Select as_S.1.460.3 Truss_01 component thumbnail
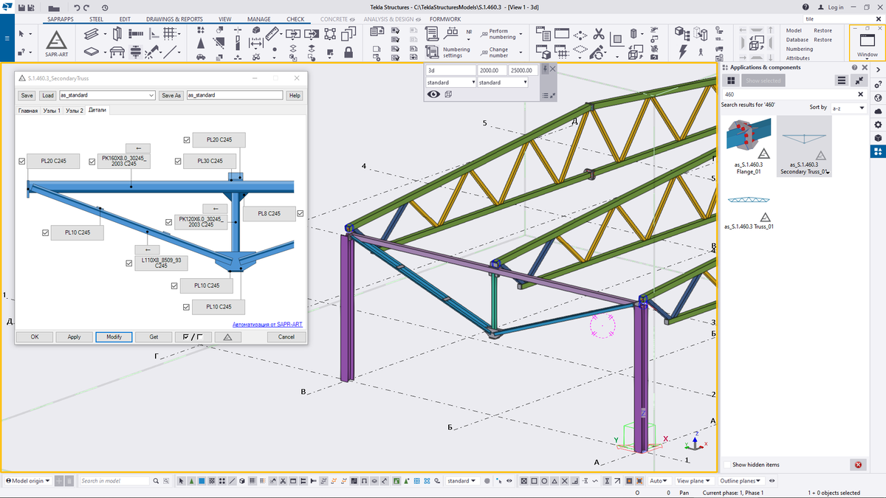This screenshot has height=498, width=886. [749, 212]
